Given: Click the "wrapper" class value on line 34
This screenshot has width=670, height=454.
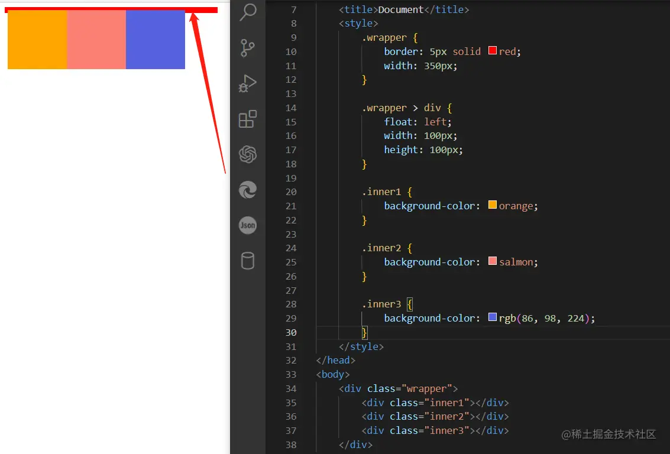Looking at the screenshot, I should point(426,388).
